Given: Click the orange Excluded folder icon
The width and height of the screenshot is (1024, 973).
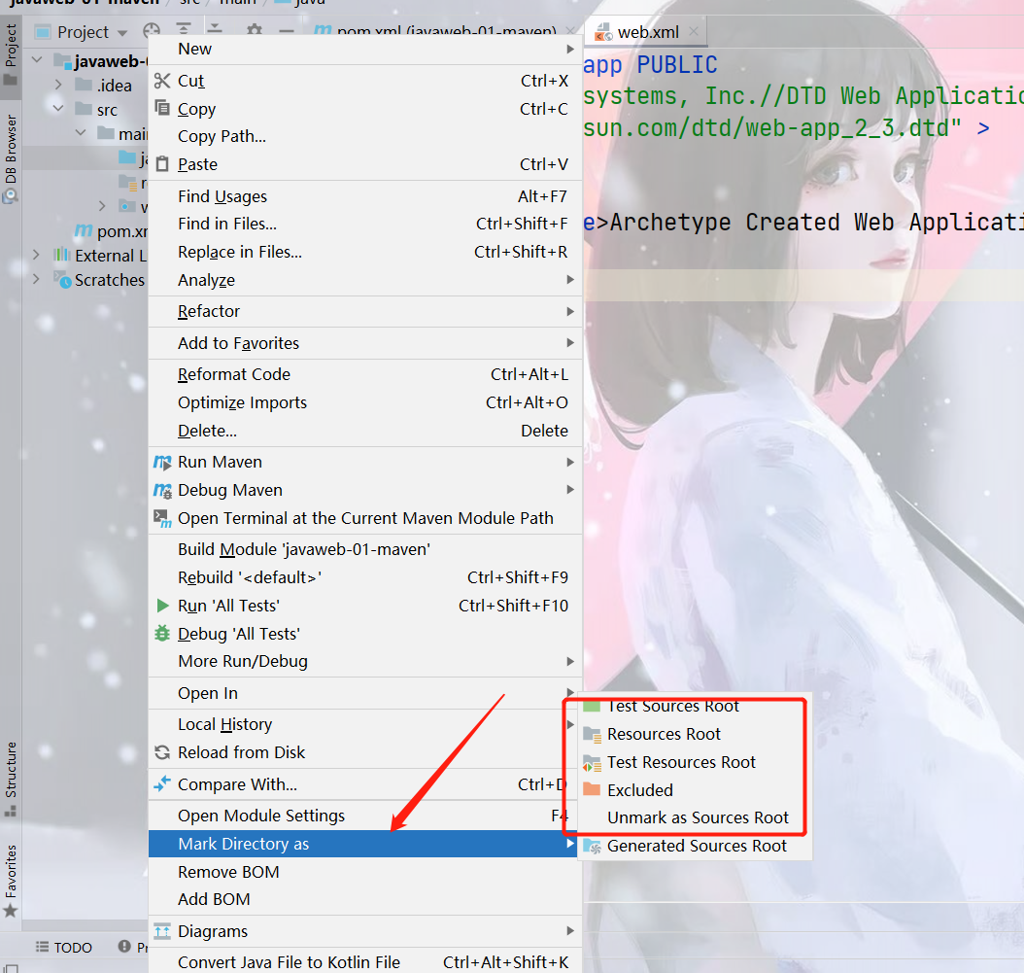Looking at the screenshot, I should 592,789.
